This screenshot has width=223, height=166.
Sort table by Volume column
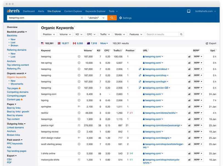(x=88, y=50)
